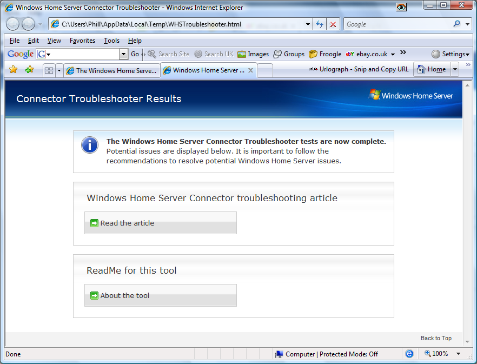Click the Quick Tabs grid icon
Viewport: 477px width, 364px height.
[49, 71]
